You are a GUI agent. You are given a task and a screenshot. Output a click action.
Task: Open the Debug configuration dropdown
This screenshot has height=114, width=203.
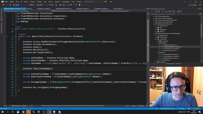click(x=32, y=5)
